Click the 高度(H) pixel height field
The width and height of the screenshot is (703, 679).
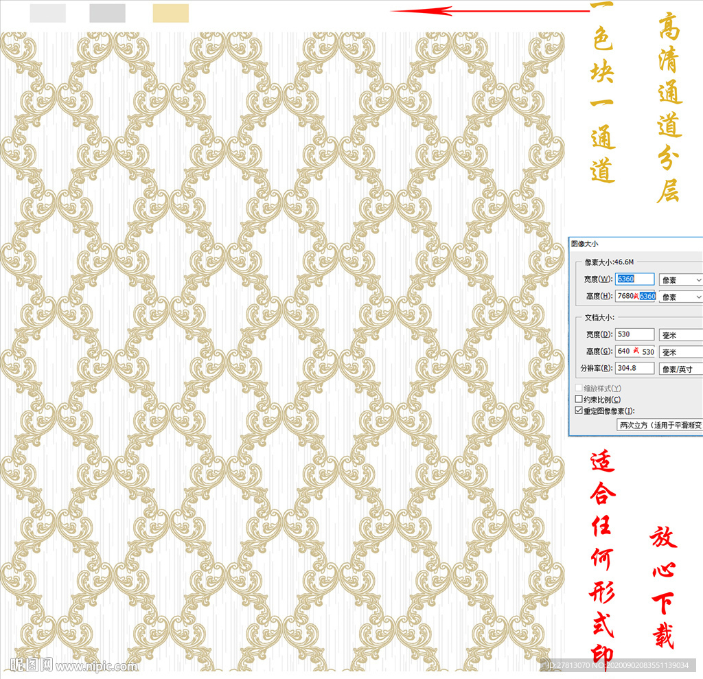tap(636, 296)
